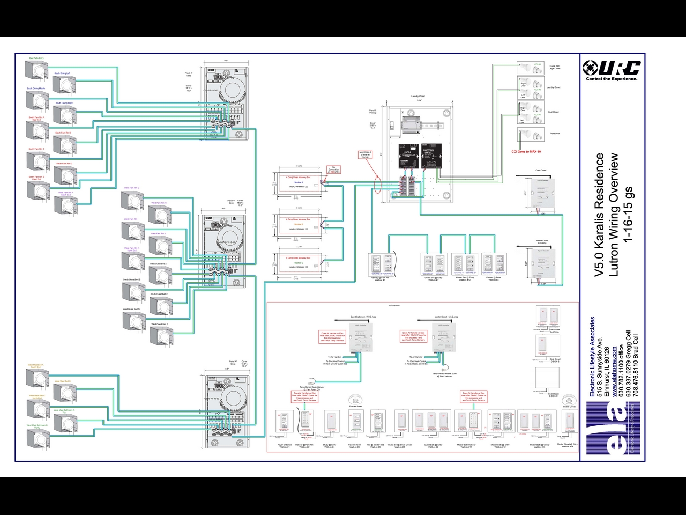Viewport: 686px width, 515px height.
Task: Click 'Temp Sensor Master Suite' label
Action: [445, 374]
